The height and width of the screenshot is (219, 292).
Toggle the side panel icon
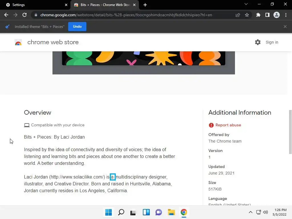pyautogui.click(x=267, y=15)
